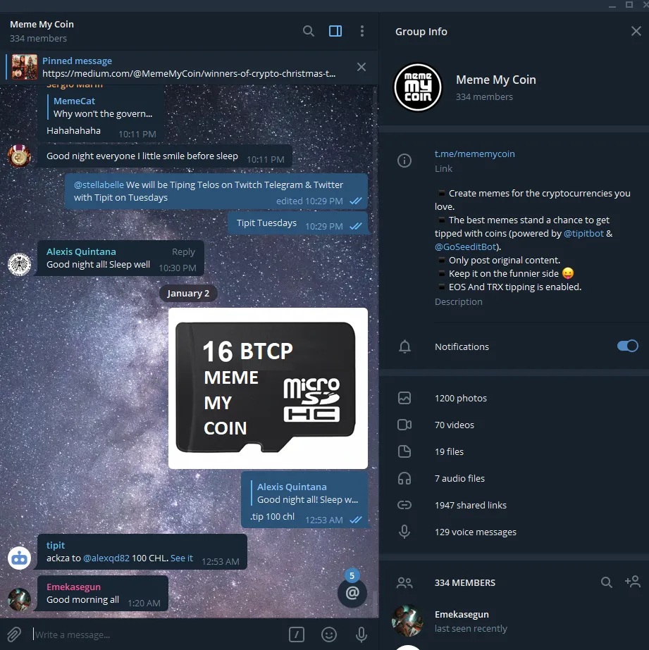
Task: Click the tipit bot avatar
Action: click(20, 558)
